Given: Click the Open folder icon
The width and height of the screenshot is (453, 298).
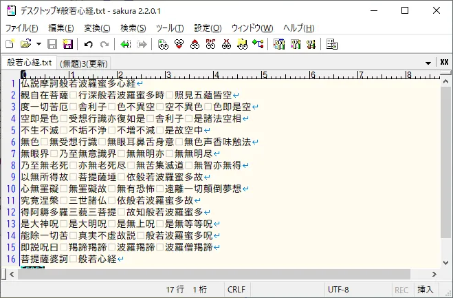Looking at the screenshot, I should [26, 45].
